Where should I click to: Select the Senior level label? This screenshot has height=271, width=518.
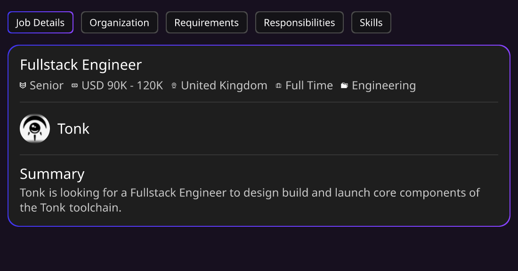[46, 86]
